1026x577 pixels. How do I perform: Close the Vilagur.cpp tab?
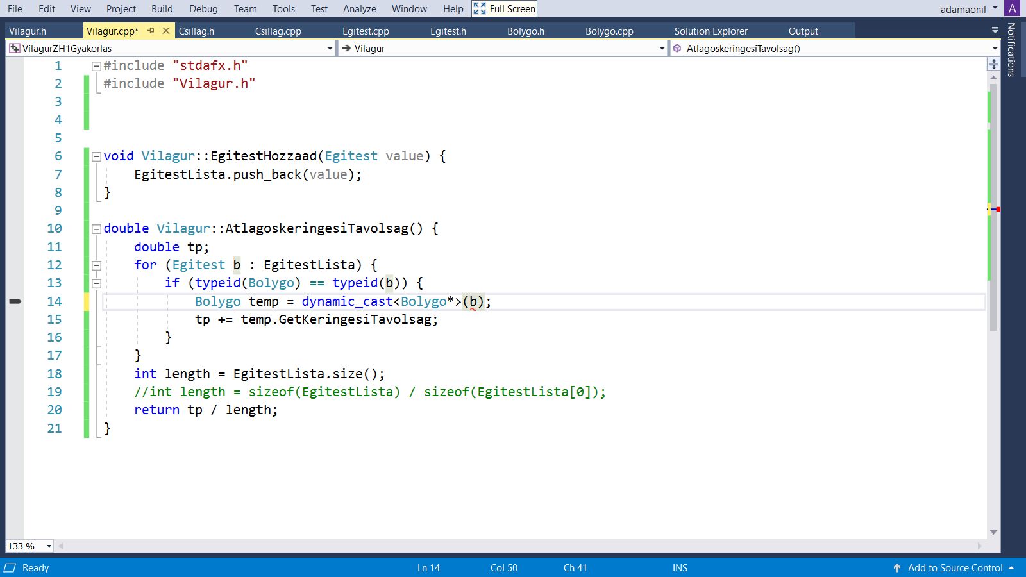pyautogui.click(x=166, y=31)
